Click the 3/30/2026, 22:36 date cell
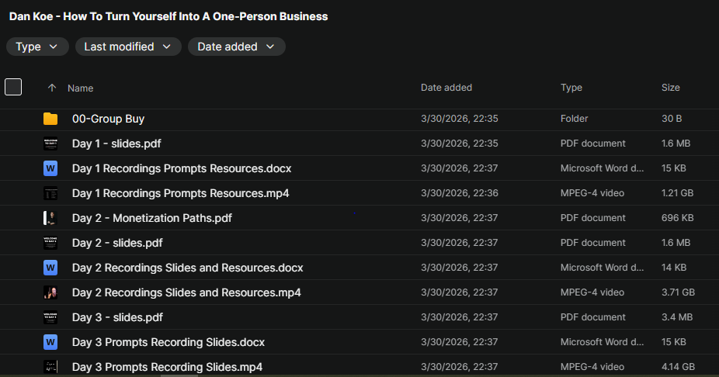This screenshot has height=377, width=719. 460,193
